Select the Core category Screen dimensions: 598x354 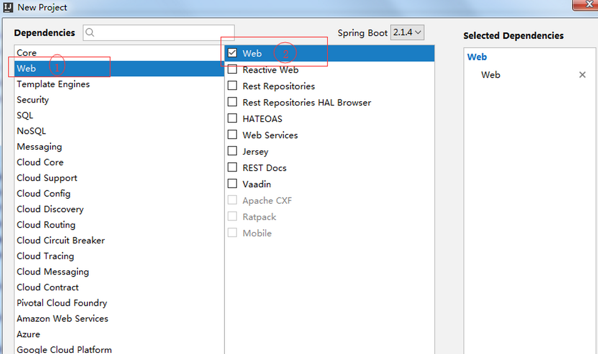pos(119,53)
